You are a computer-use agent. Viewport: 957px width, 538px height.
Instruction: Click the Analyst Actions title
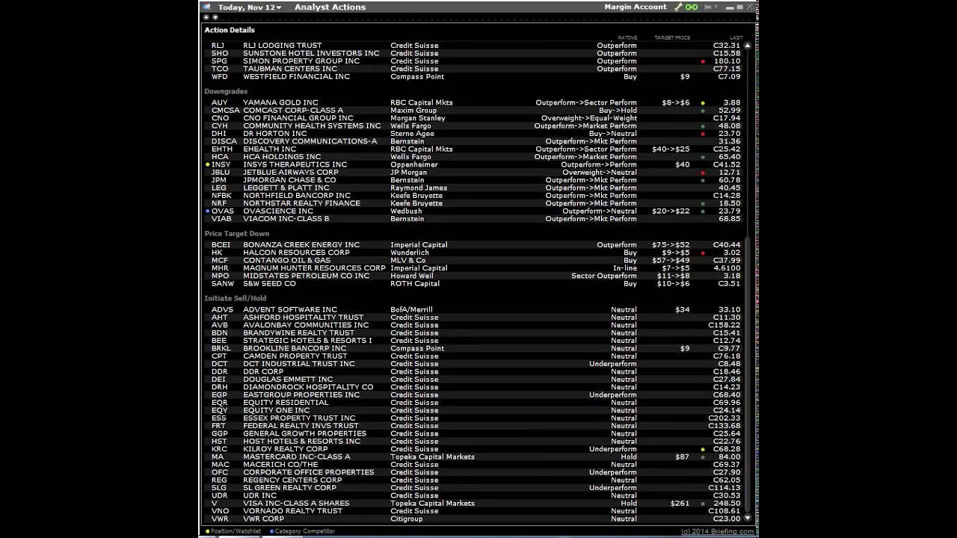(330, 7)
